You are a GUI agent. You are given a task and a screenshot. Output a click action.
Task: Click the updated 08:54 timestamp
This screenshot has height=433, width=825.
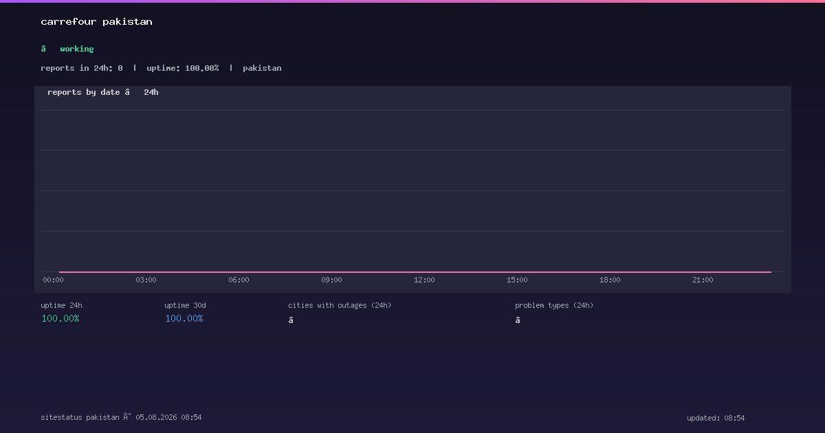click(716, 418)
